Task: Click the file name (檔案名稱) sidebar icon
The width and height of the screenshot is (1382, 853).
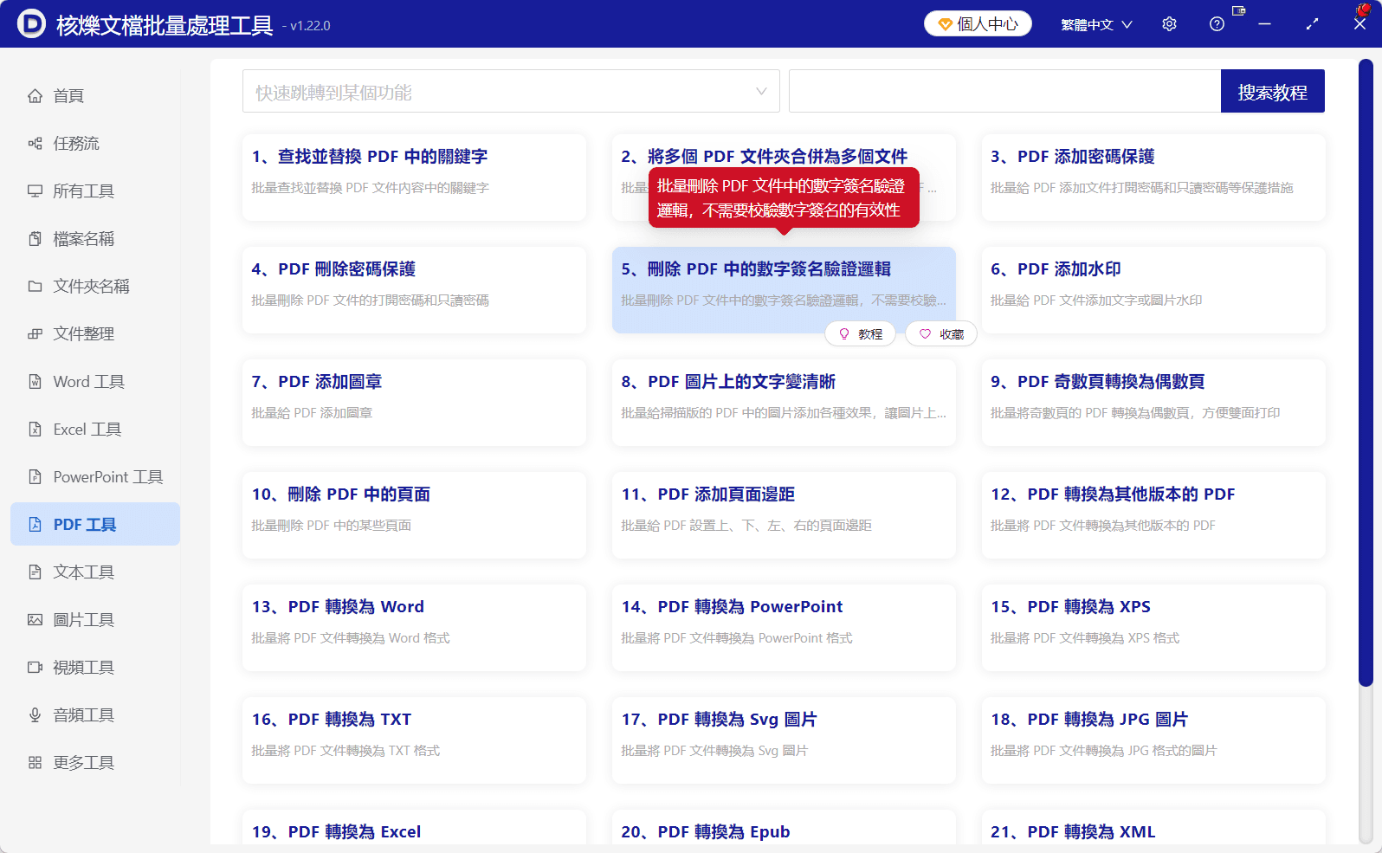Action: pos(35,239)
